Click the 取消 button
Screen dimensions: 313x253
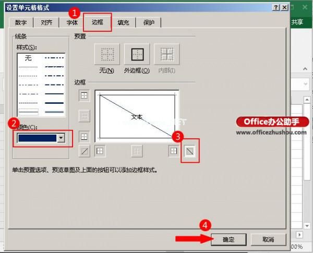pyautogui.click(x=268, y=239)
